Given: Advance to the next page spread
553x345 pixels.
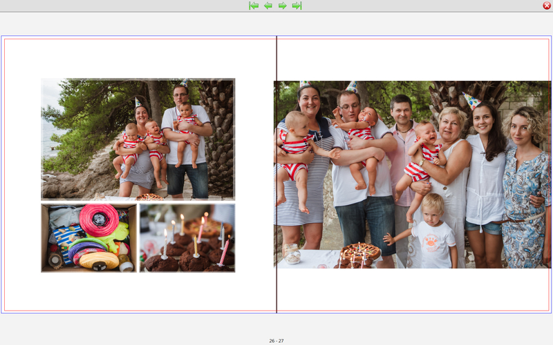Looking at the screenshot, I should click(283, 6).
